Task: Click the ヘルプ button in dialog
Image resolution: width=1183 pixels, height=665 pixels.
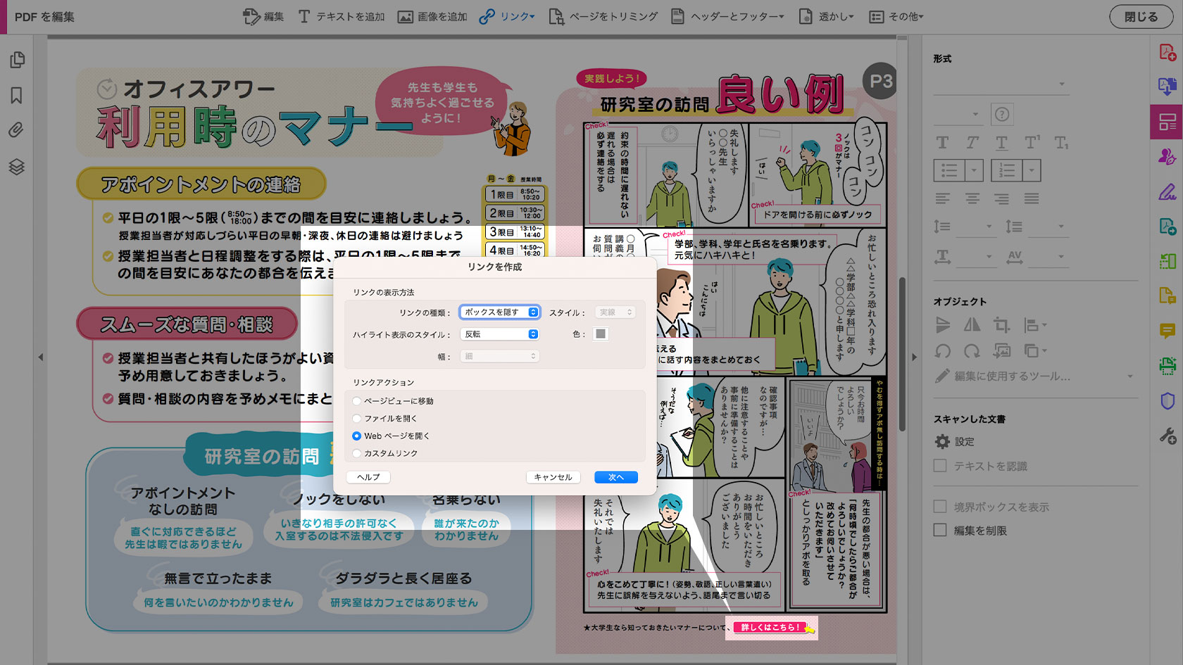Action: (368, 477)
